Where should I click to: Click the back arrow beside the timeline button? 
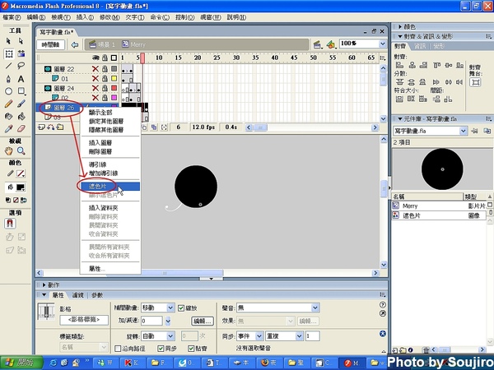75,44
